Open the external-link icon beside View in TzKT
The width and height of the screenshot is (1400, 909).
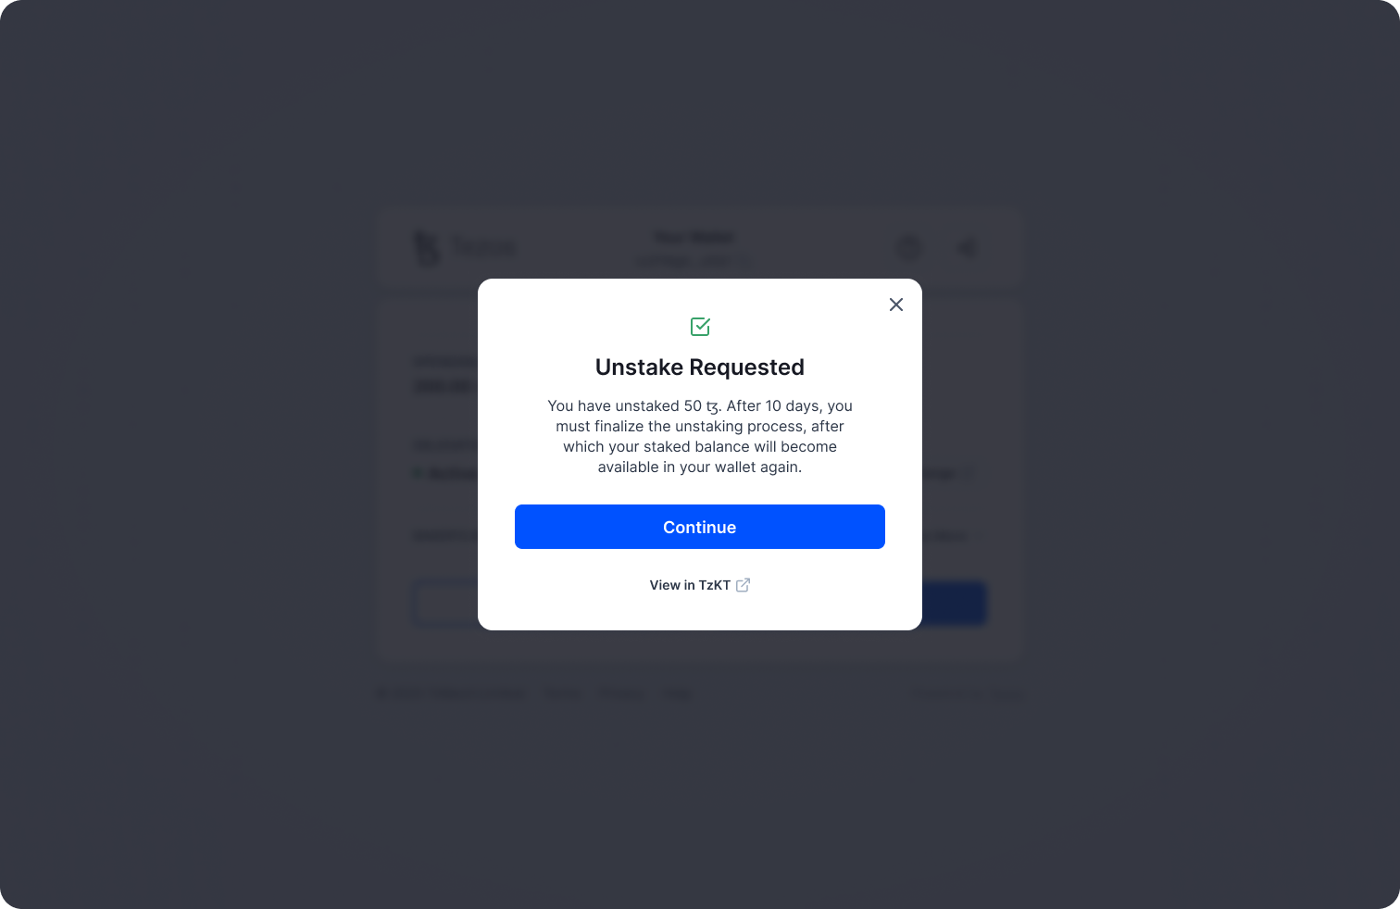(x=743, y=585)
